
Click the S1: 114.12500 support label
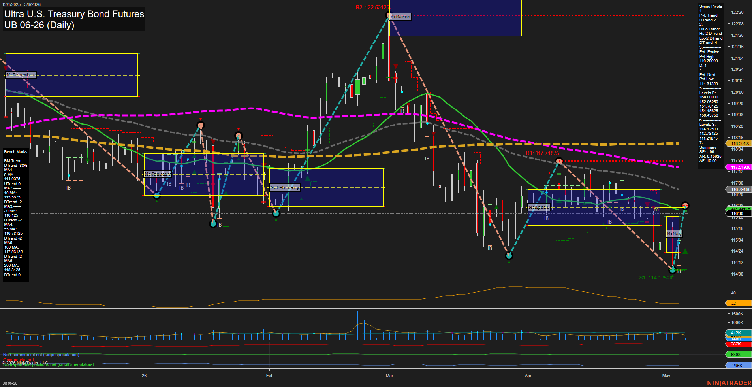click(x=656, y=278)
